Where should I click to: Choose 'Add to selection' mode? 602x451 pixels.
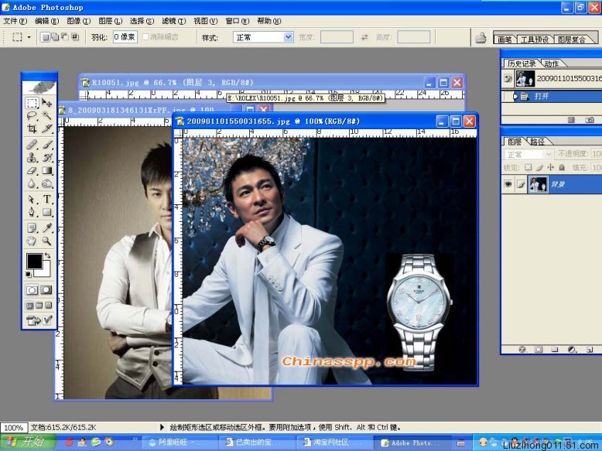(55, 37)
